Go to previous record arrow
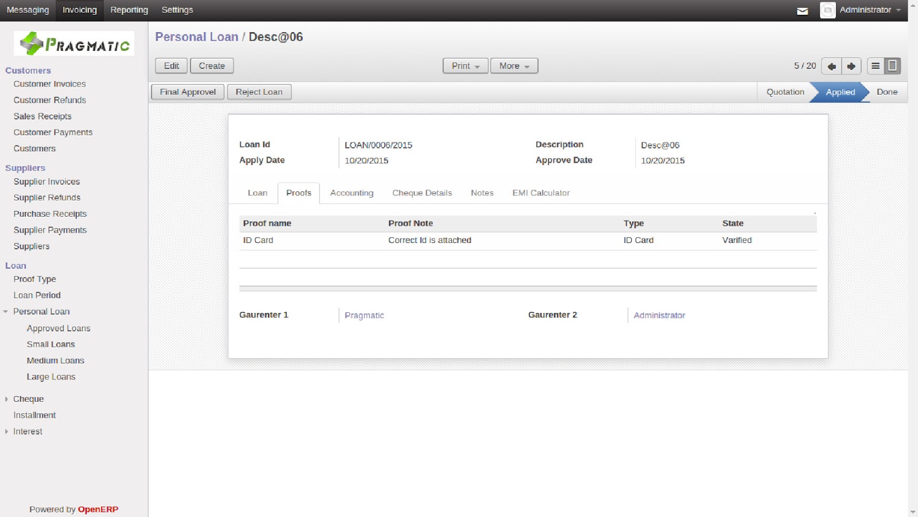 point(831,66)
